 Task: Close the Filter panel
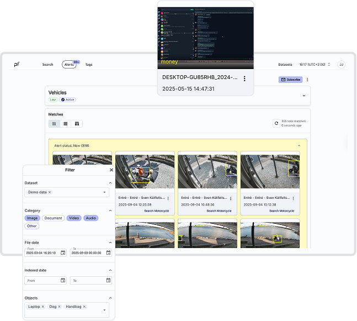tap(111, 170)
